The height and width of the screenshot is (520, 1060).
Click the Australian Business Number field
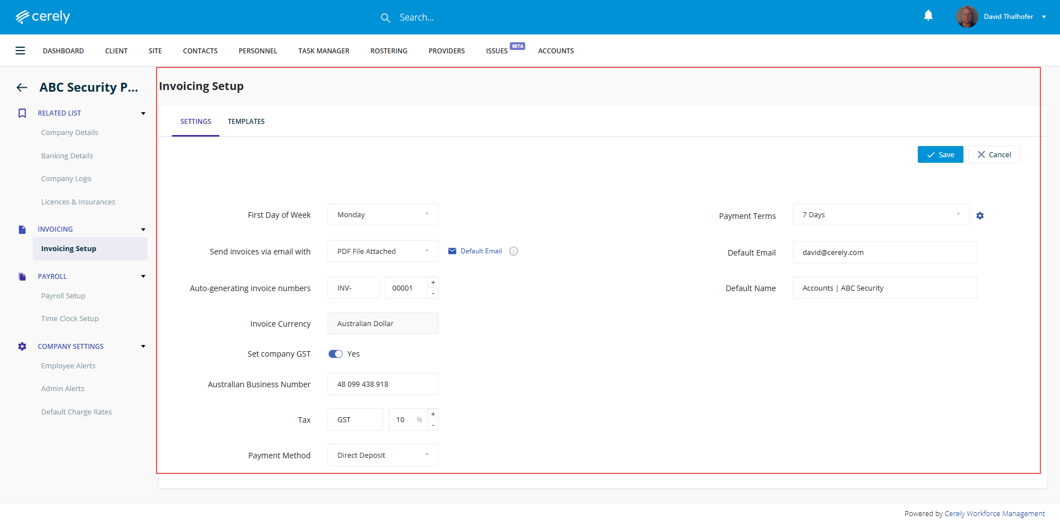tap(383, 384)
